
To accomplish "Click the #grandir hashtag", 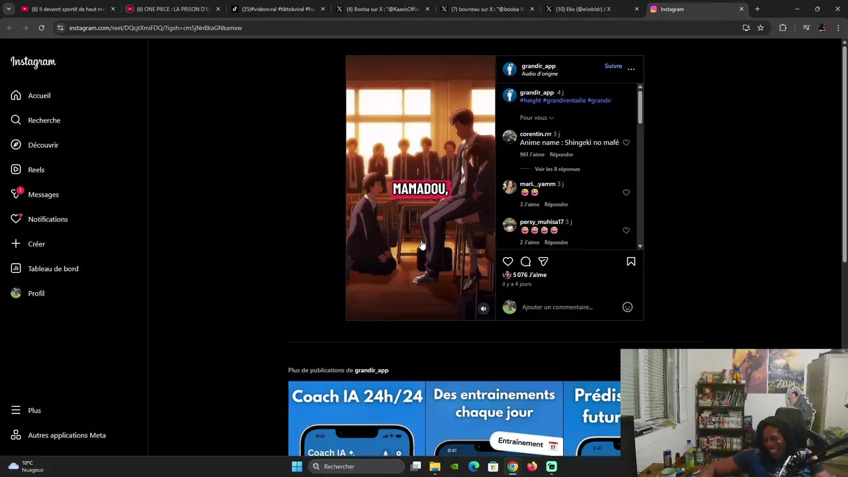I will tap(600, 101).
